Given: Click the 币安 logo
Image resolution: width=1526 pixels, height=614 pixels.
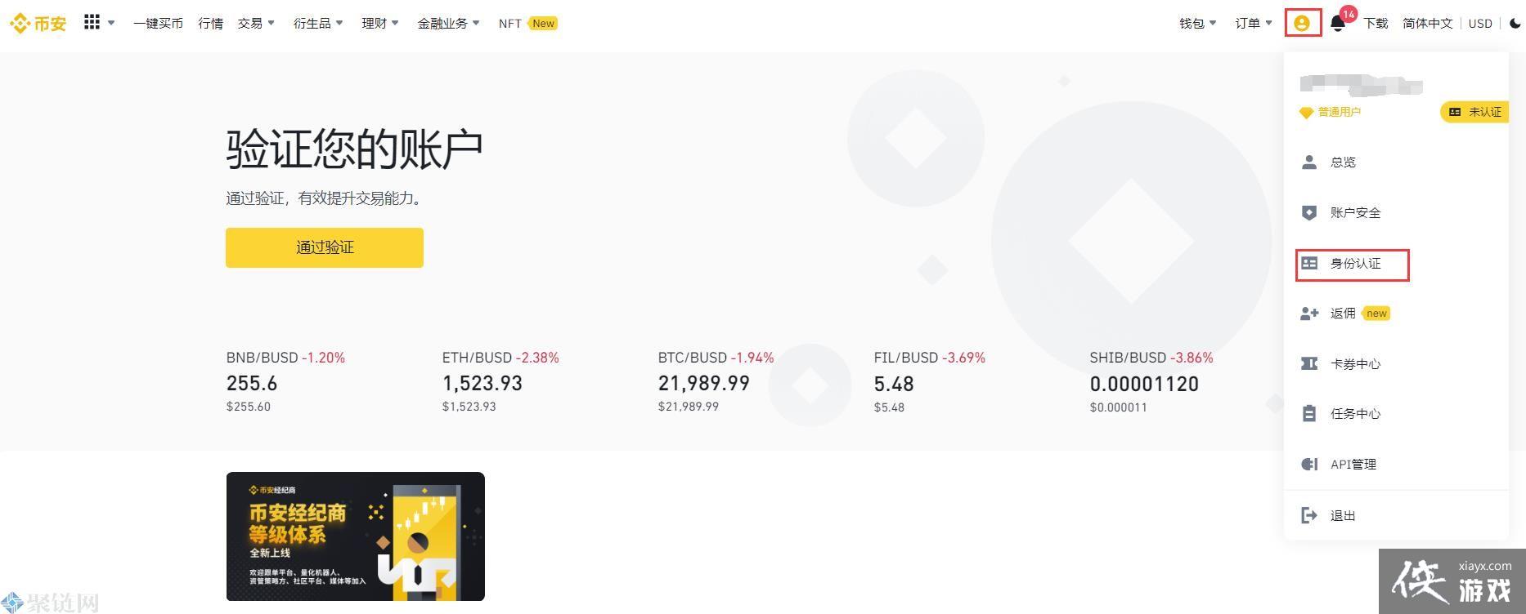Looking at the screenshot, I should pyautogui.click(x=38, y=22).
